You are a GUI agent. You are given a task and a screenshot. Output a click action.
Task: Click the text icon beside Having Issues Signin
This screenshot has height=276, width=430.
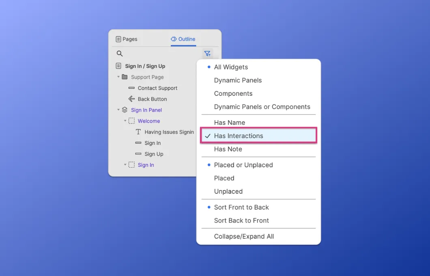(x=138, y=132)
